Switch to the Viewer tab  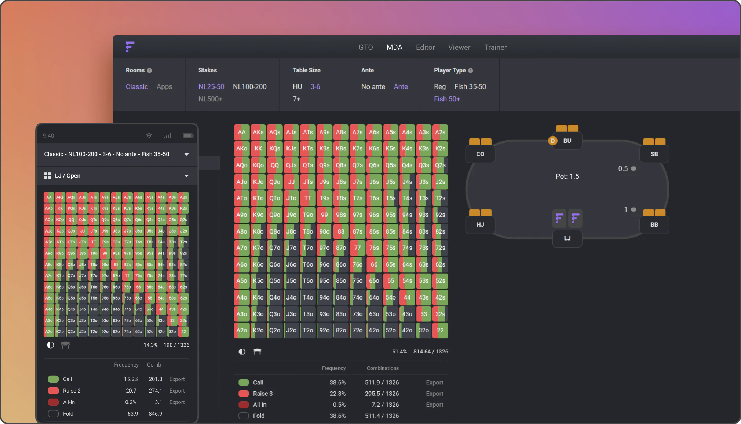459,47
